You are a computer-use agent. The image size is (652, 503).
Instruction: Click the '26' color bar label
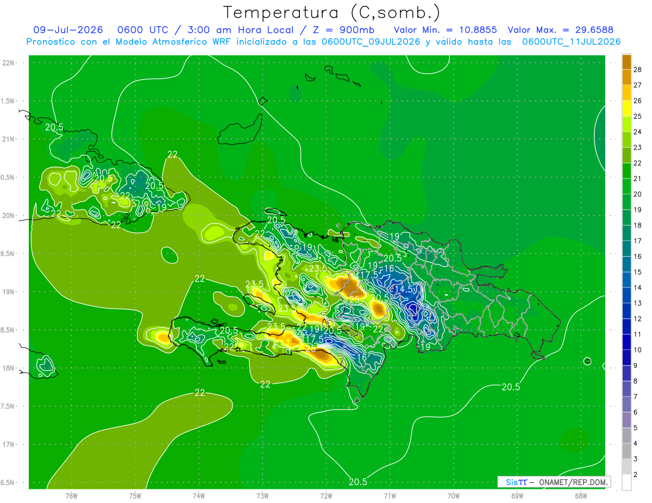[637, 100]
